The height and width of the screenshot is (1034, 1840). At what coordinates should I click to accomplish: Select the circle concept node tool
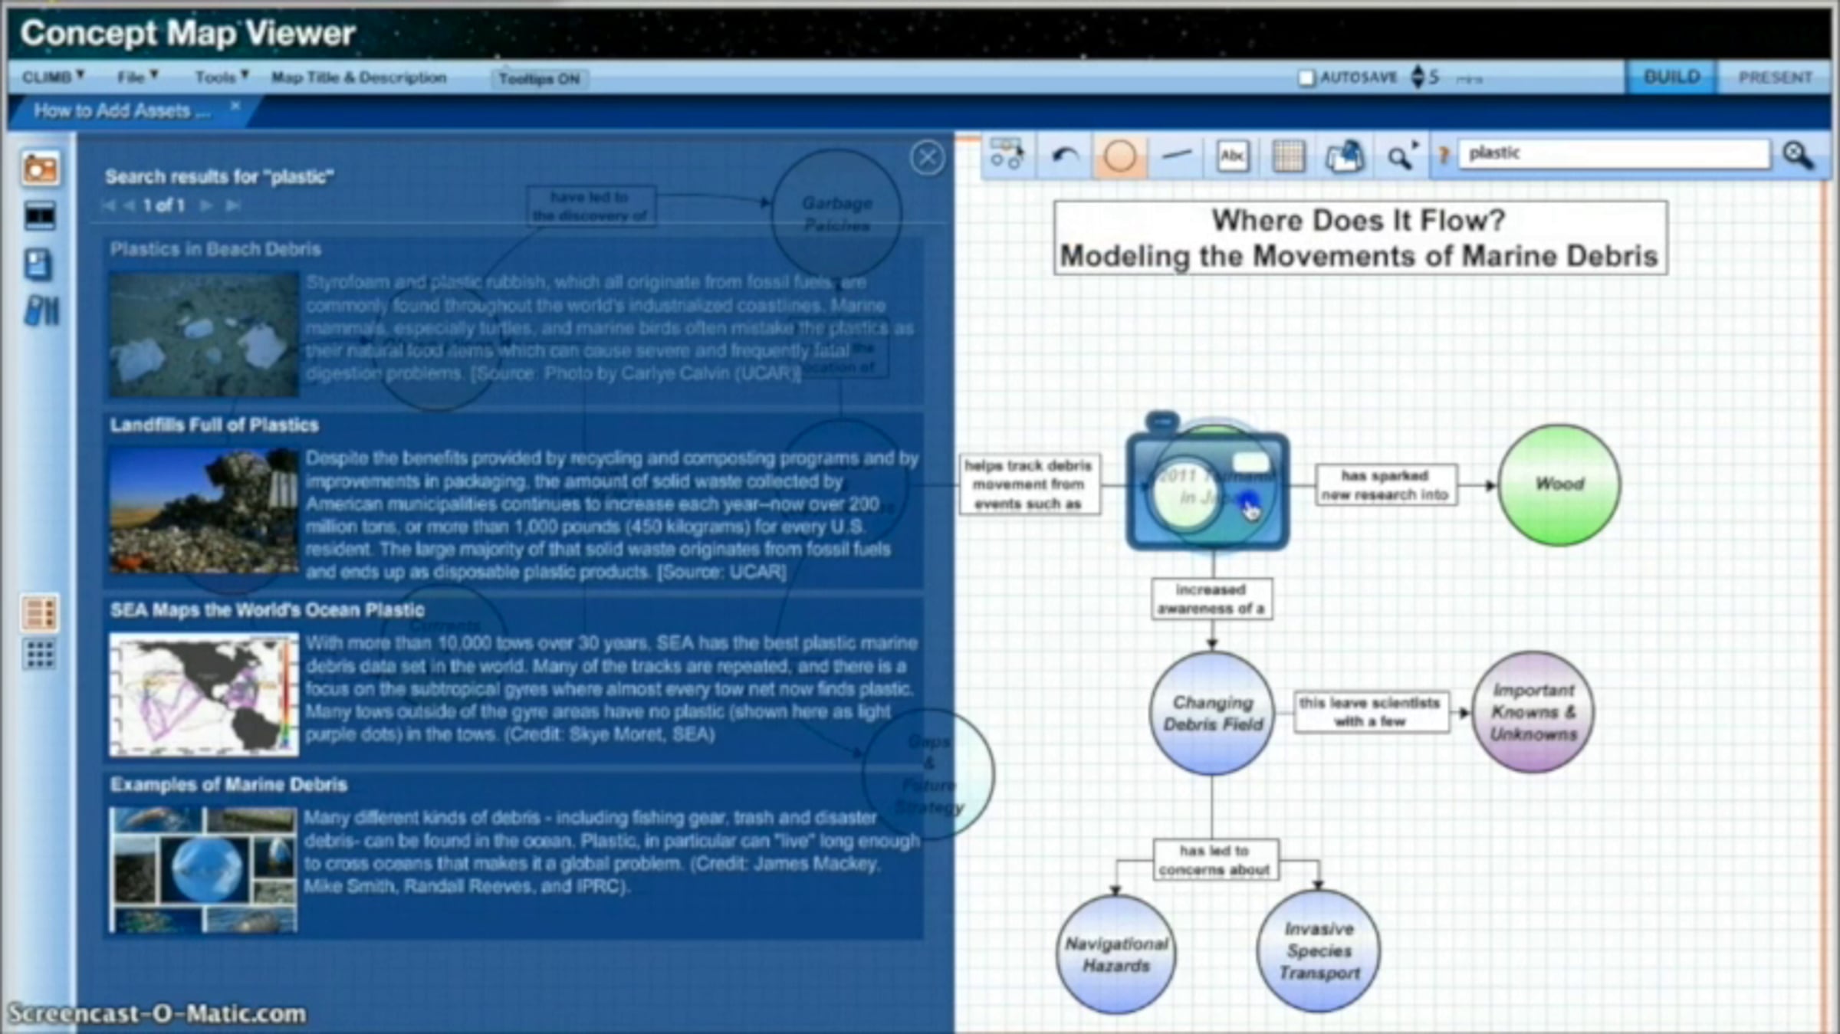click(x=1119, y=156)
